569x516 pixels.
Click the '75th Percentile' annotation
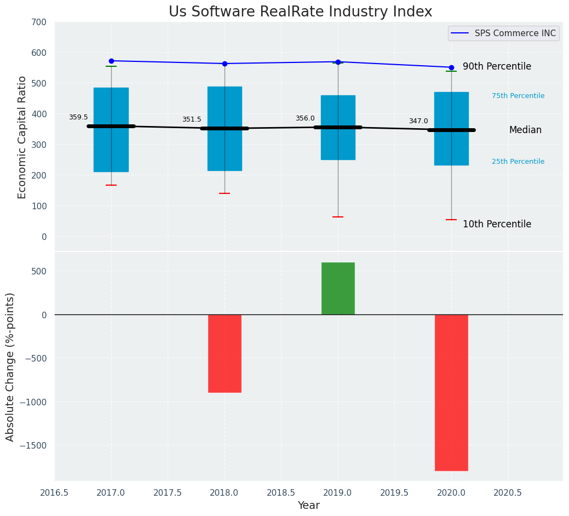pos(518,96)
